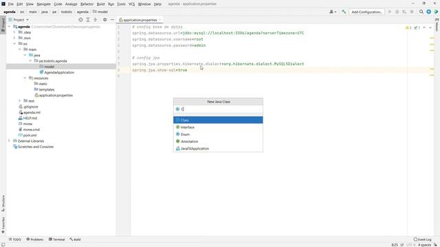Click the model breadcrumb in navigation bar
440x247 pixels.
(x=100, y=12)
